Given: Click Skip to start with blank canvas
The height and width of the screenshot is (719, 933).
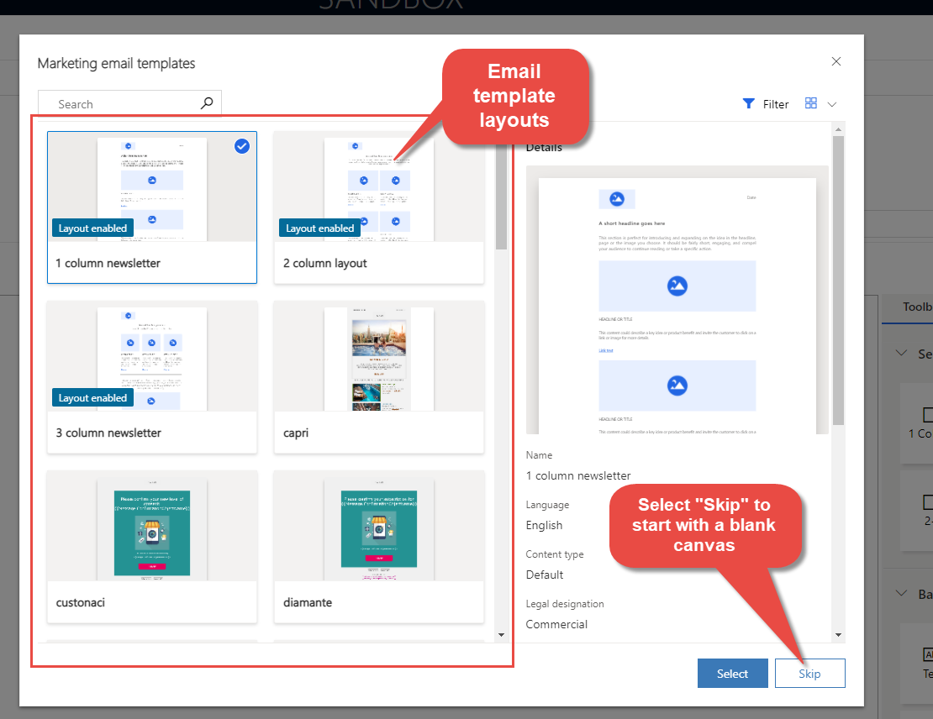Looking at the screenshot, I should coord(809,673).
